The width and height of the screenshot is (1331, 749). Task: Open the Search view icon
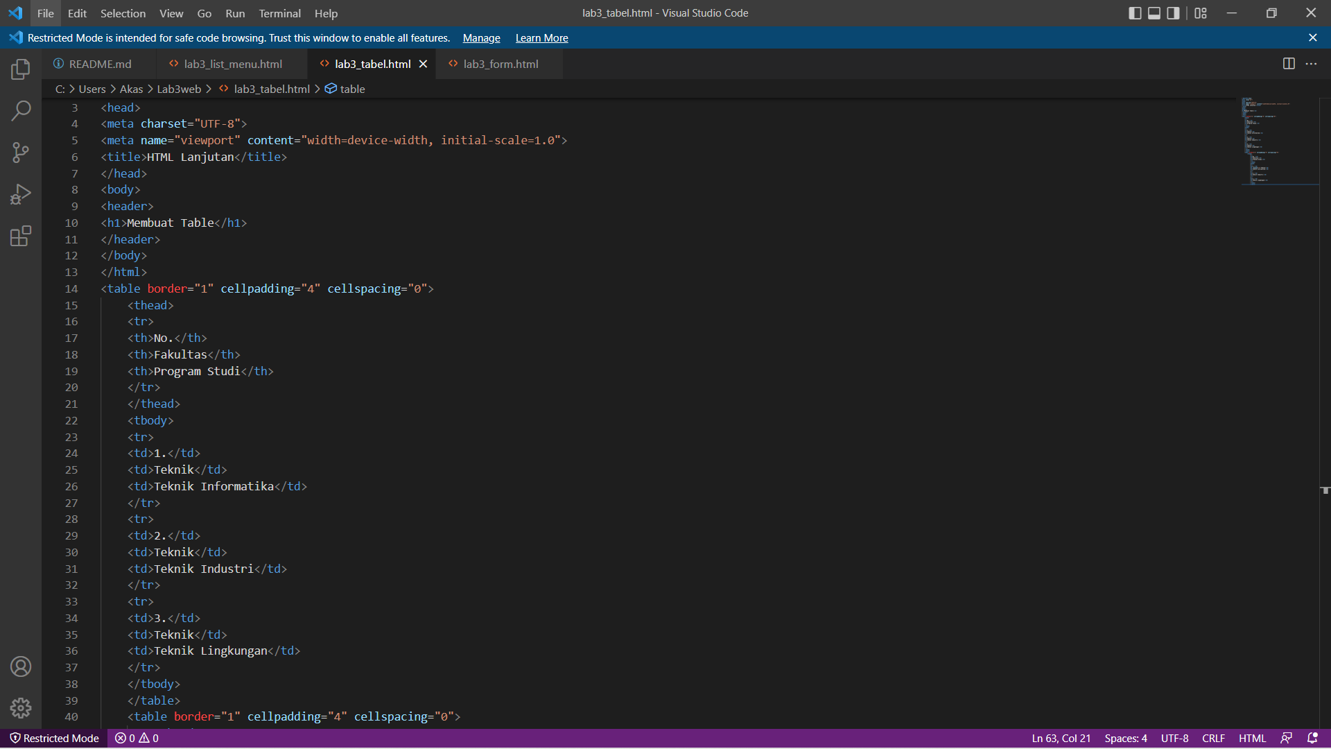pos(21,111)
